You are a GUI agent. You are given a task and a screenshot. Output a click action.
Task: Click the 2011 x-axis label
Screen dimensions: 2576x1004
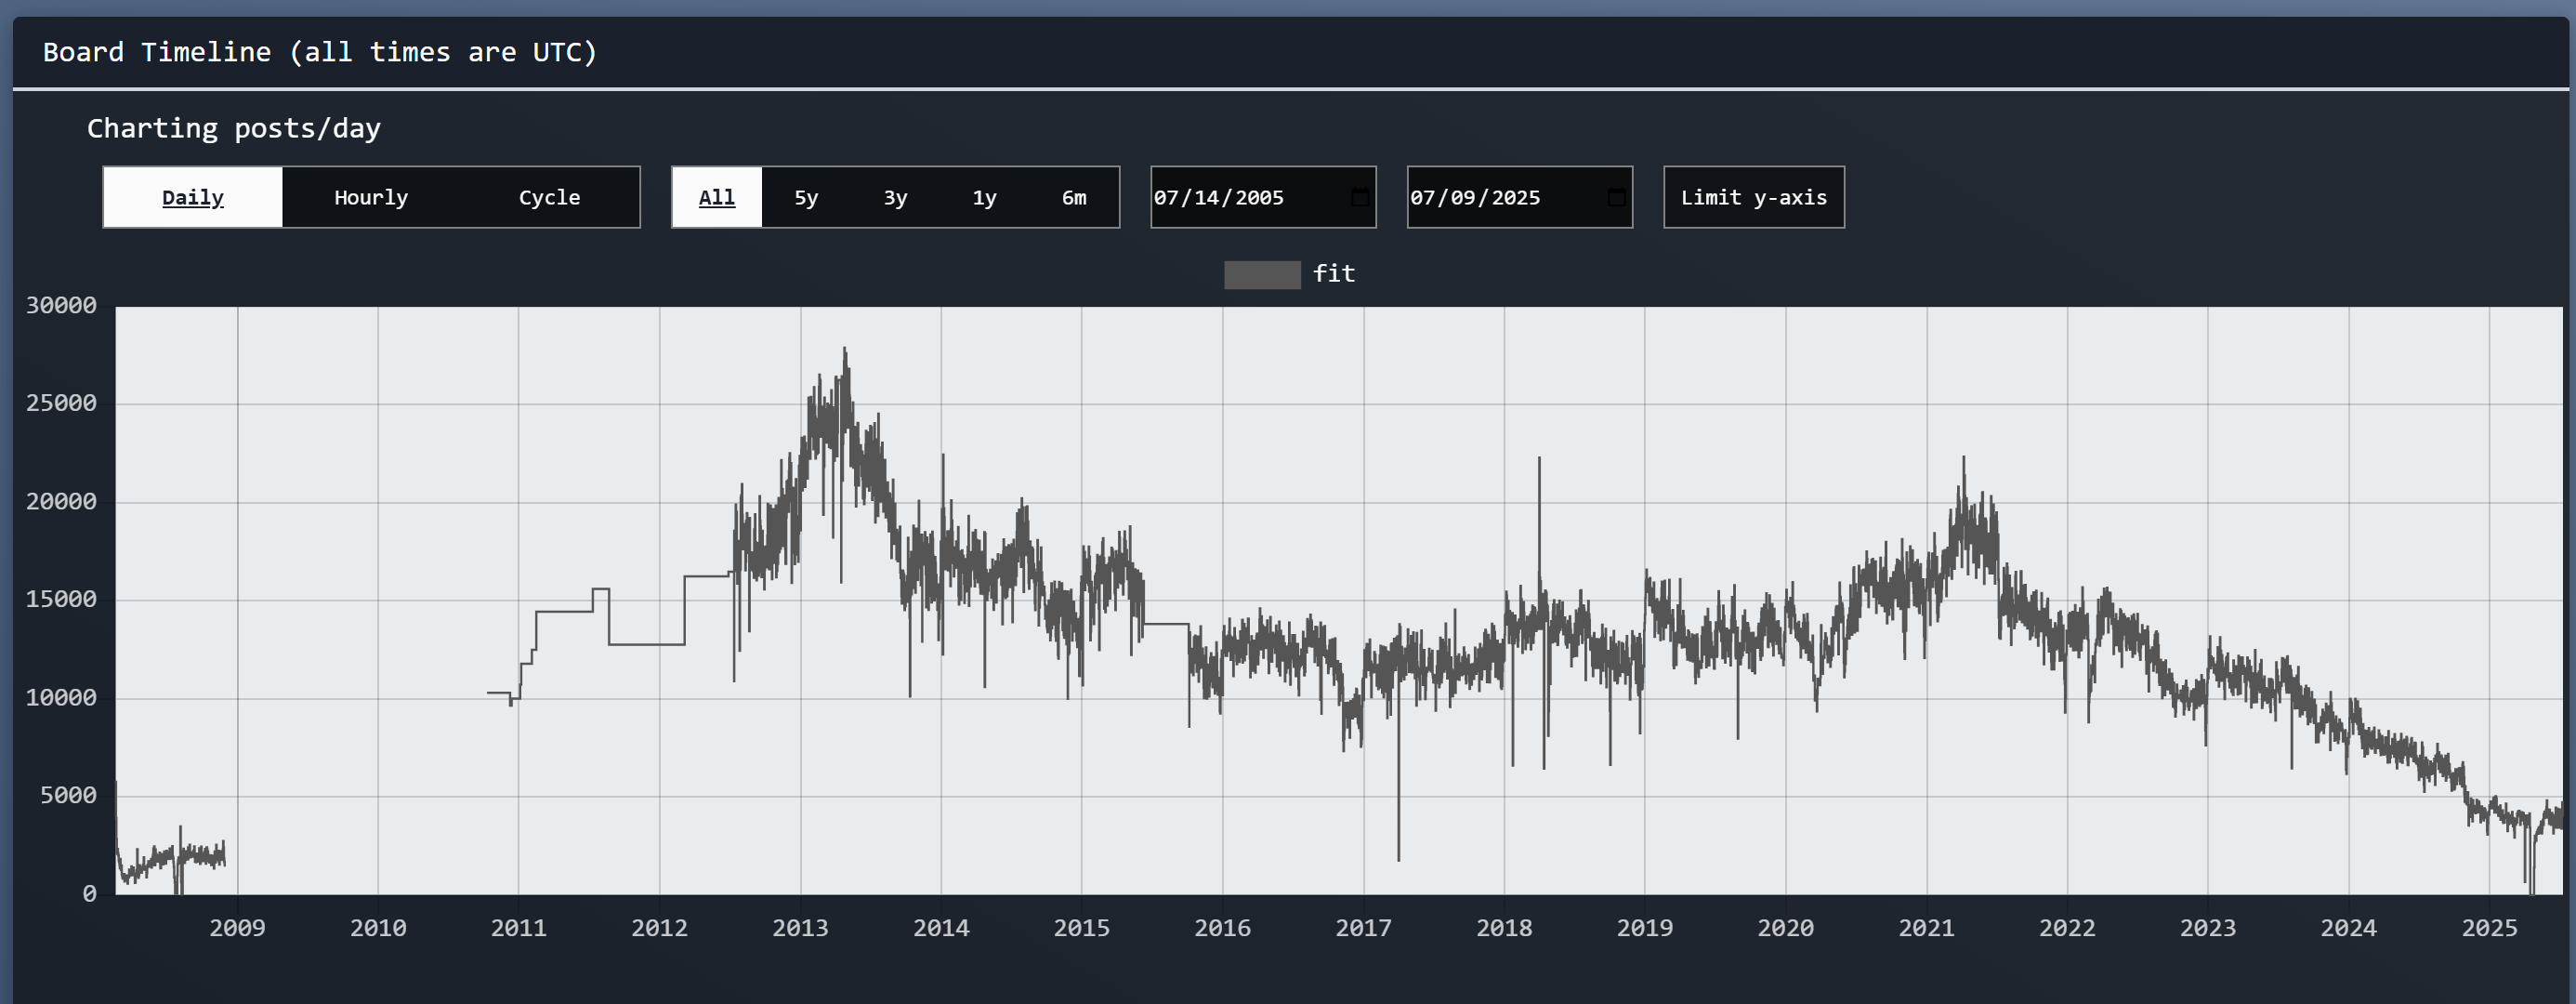[x=518, y=928]
